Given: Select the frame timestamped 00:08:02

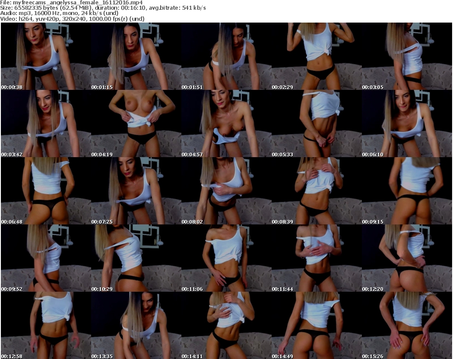Looking at the screenshot, I should pyautogui.click(x=226, y=191).
